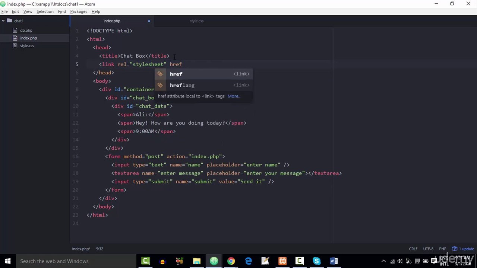Click the 'Send it' value text
The height and width of the screenshot is (268, 477).
click(251, 181)
